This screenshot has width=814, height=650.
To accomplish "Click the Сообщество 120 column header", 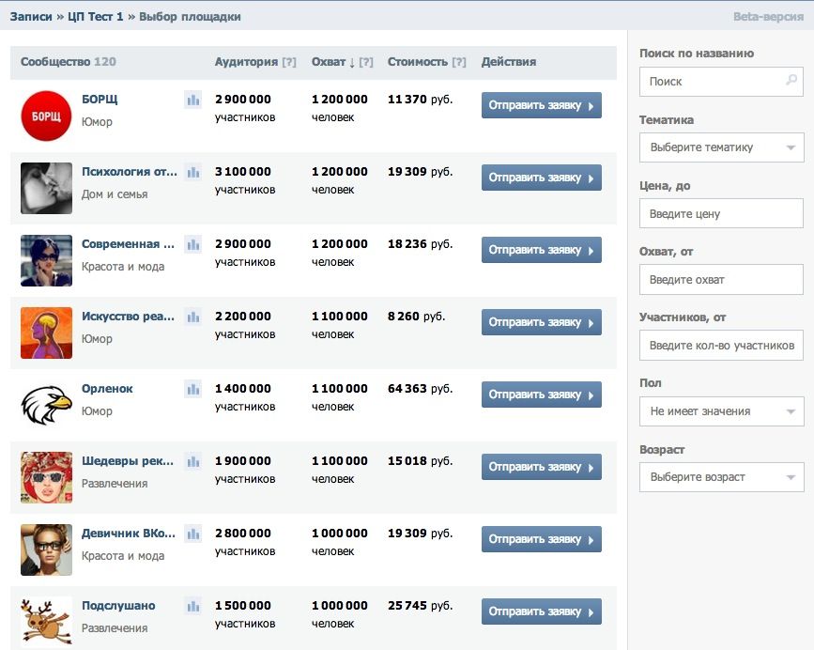I will point(68,62).
